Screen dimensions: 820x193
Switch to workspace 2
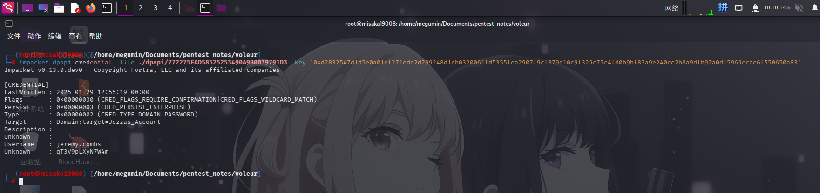click(141, 8)
